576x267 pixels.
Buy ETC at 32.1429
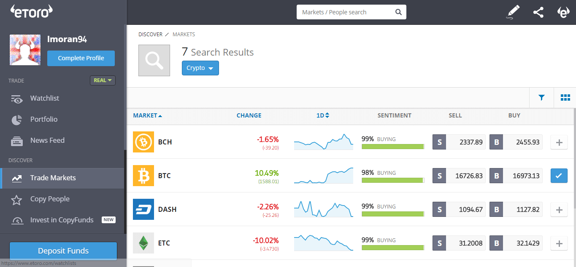[516, 243]
